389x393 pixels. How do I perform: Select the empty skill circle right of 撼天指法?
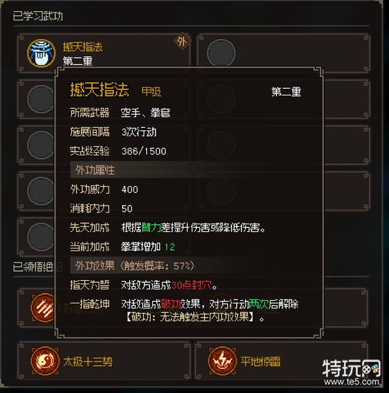click(x=221, y=52)
